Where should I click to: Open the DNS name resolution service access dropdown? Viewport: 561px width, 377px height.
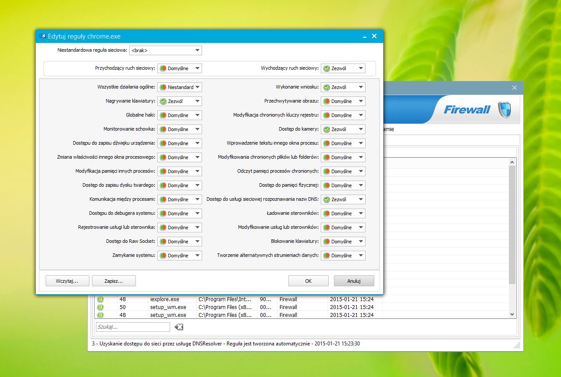pyautogui.click(x=343, y=199)
